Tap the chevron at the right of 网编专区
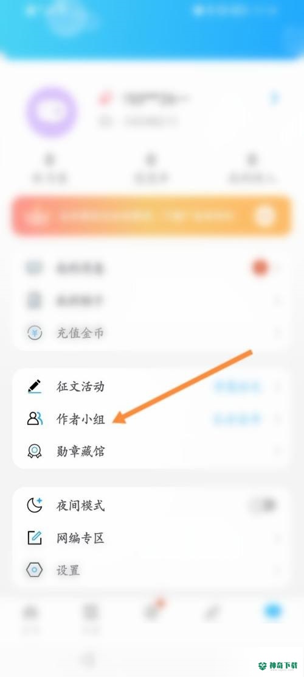304x677 pixels. pos(277,539)
